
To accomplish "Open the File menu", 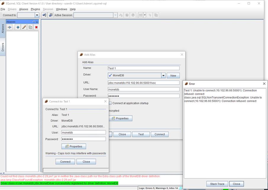I will [x=3, y=9].
